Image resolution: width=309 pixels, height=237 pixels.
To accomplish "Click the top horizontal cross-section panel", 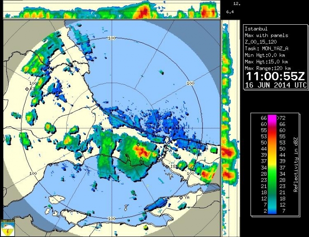I will [x=112, y=10].
